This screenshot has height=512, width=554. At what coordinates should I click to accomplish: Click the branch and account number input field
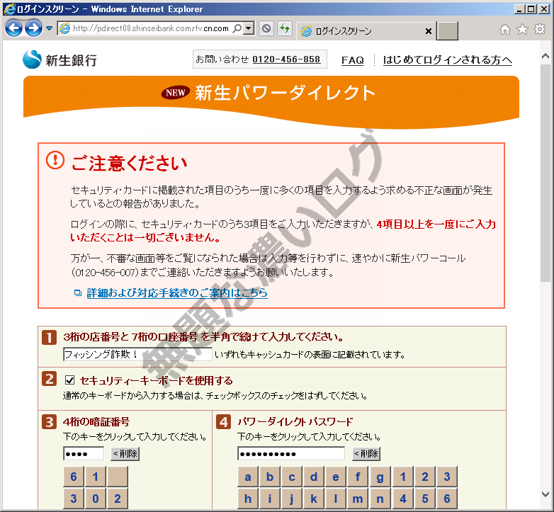coord(138,354)
